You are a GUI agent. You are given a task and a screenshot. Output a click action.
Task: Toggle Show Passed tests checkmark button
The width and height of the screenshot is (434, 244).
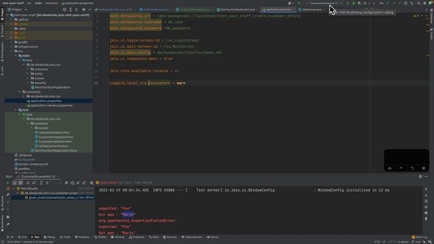15,182
